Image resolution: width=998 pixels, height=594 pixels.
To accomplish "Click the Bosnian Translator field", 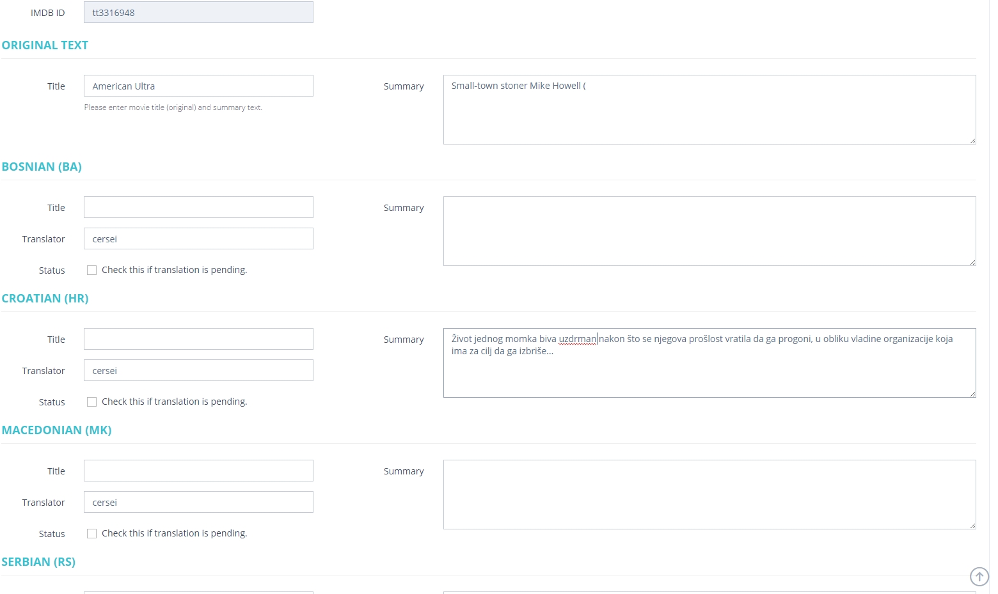I will tap(198, 238).
